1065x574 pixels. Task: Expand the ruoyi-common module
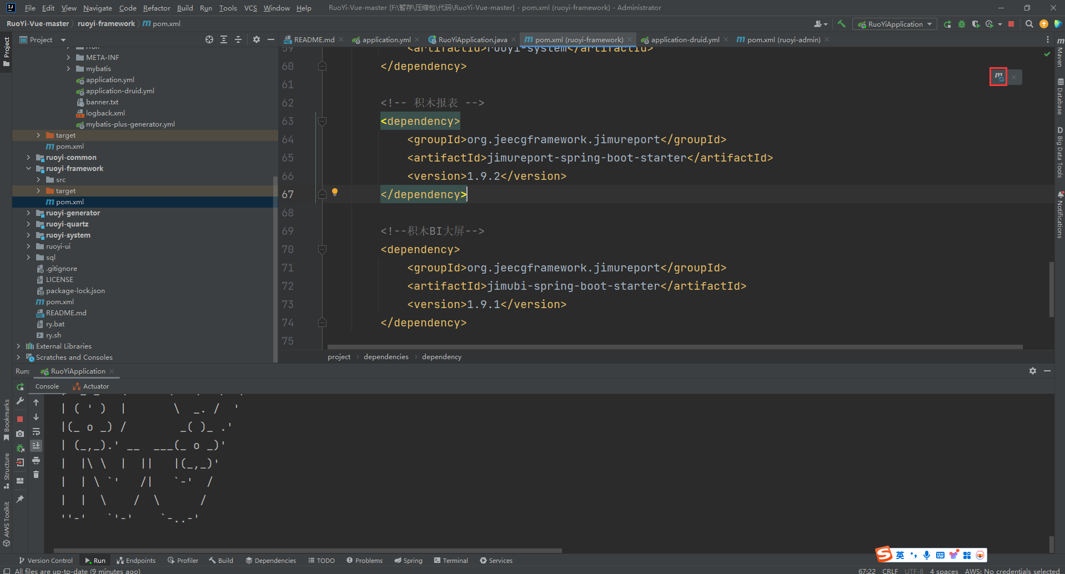point(28,158)
